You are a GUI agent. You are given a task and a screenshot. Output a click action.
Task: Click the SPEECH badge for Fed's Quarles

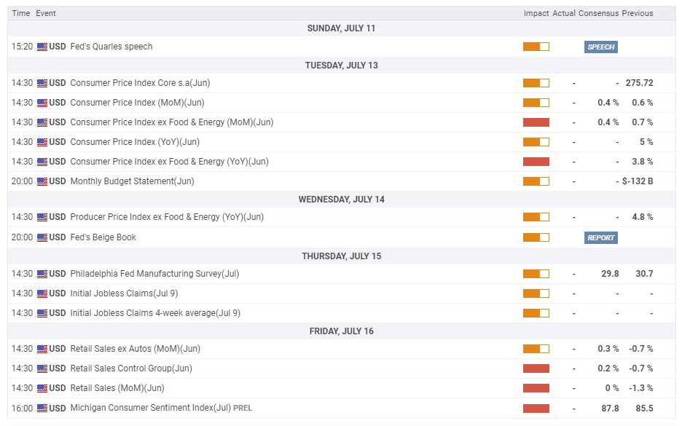tap(601, 47)
